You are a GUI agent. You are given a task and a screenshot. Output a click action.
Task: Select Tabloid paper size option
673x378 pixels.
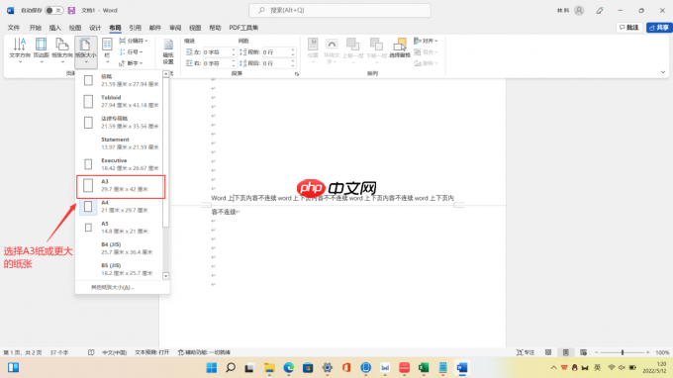tap(120, 101)
